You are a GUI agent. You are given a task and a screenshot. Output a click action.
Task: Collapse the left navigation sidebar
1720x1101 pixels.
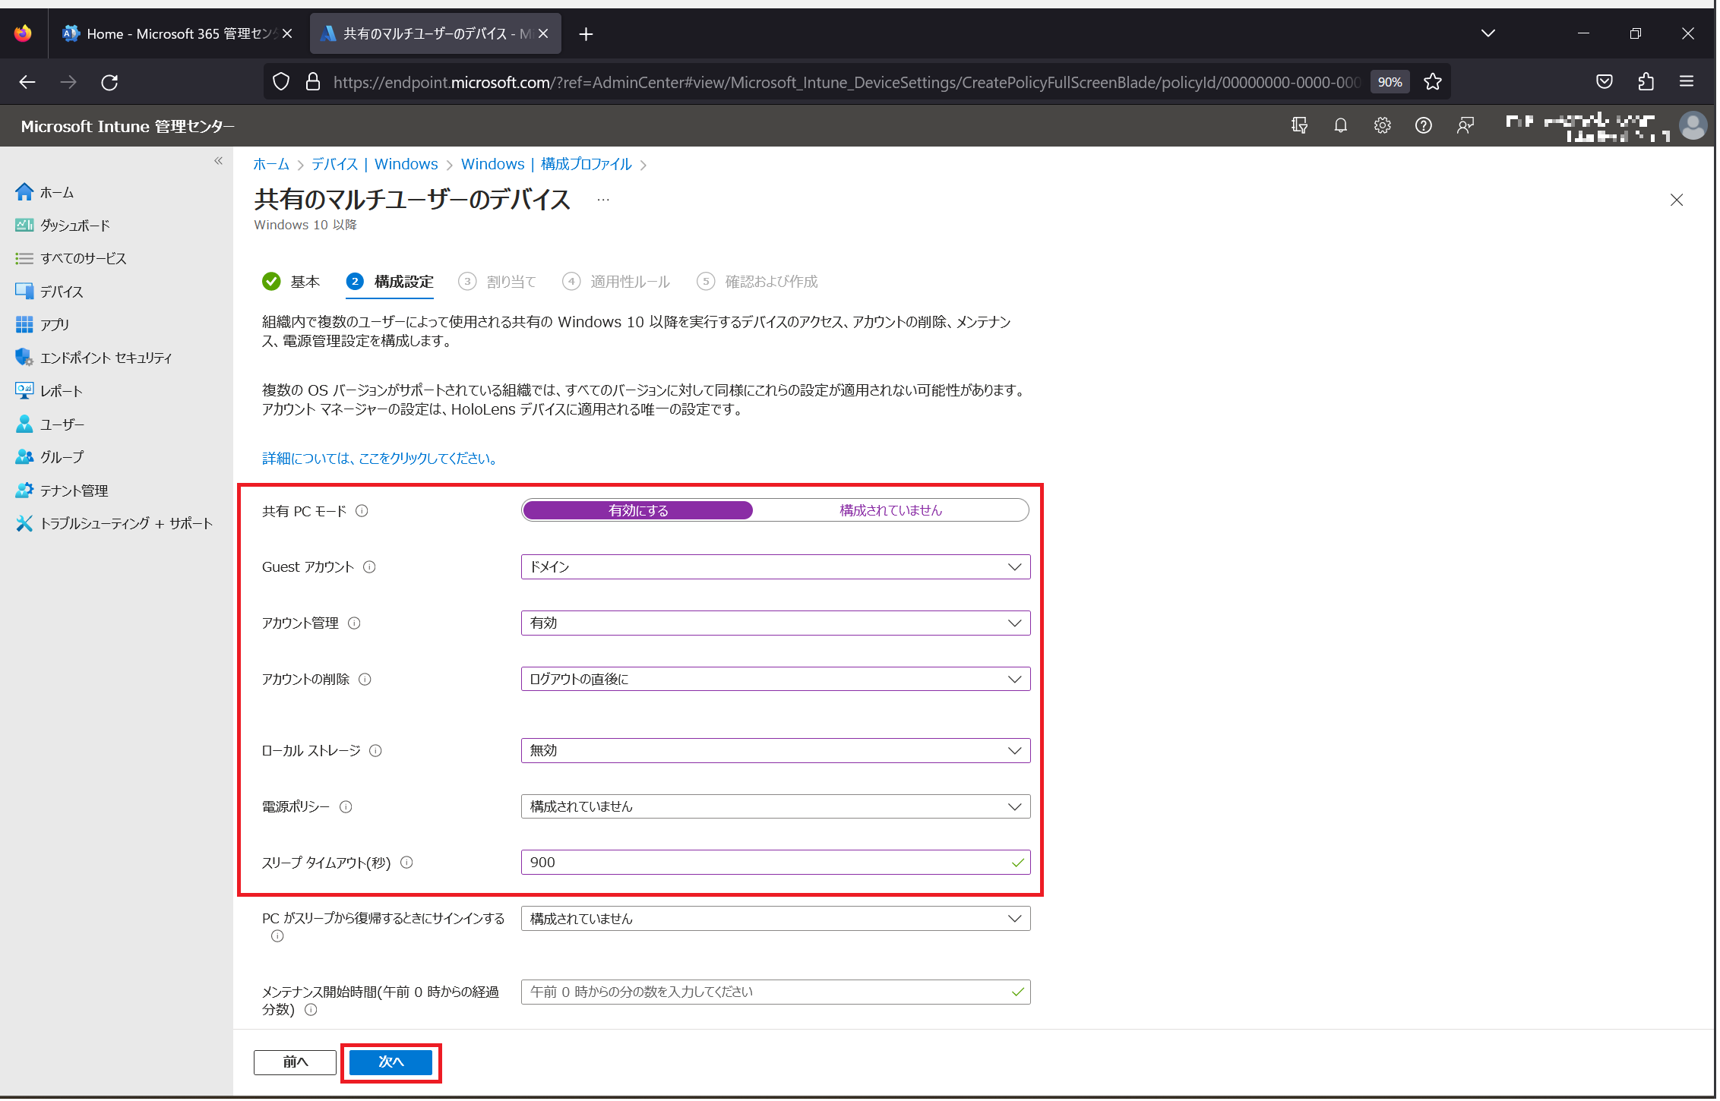[219, 161]
